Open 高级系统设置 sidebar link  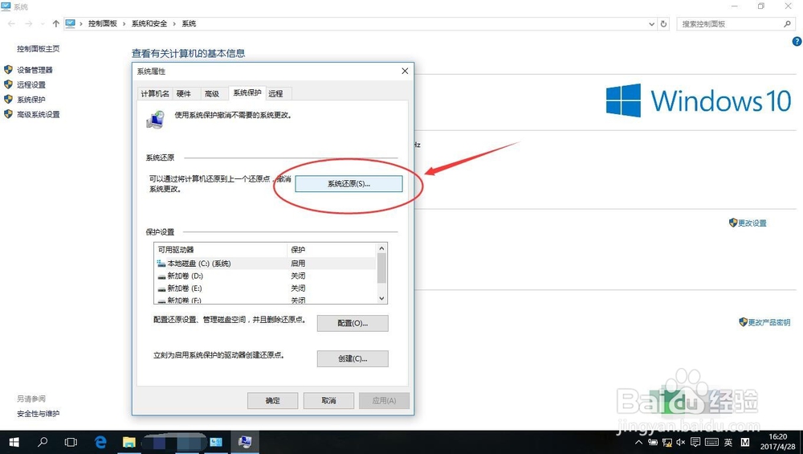pos(39,114)
